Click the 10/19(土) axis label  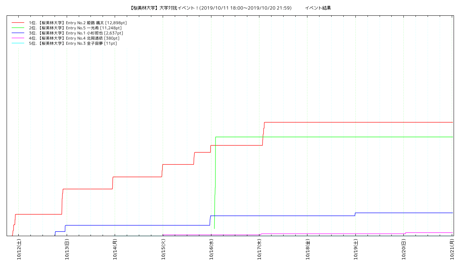[x=356, y=249]
